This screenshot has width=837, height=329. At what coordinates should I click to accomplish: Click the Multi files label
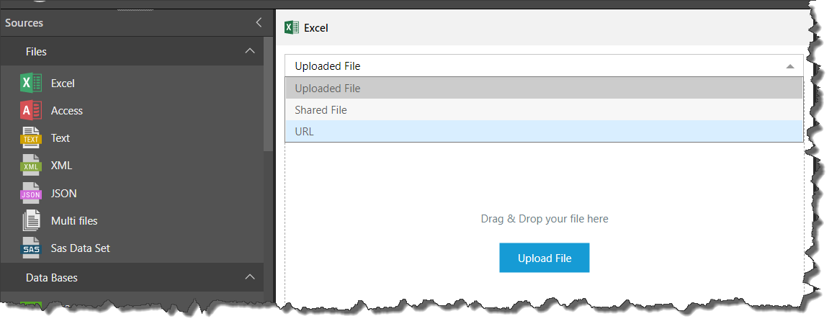(74, 221)
